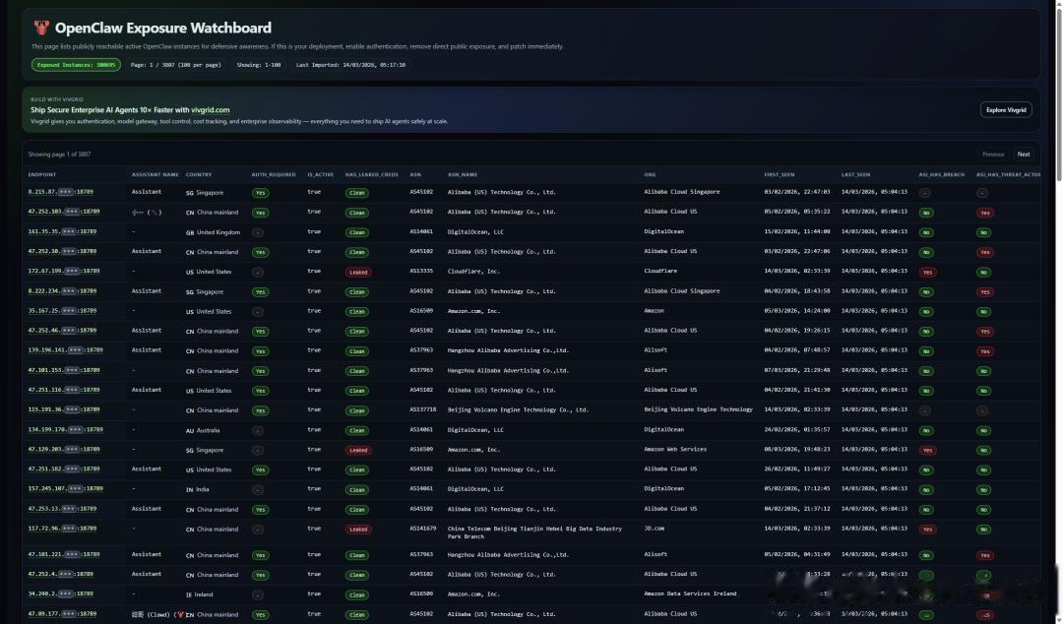This screenshot has width=1063, height=624.
Task: Click the FIRST_SEEN column header
Action: pos(779,175)
